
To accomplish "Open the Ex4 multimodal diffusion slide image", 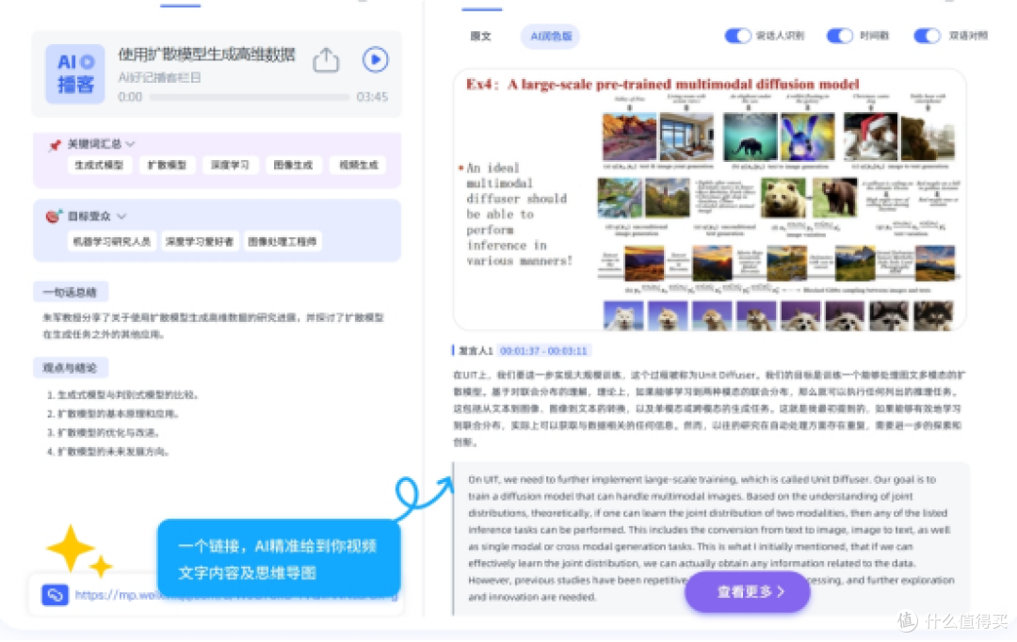I will pos(710,201).
